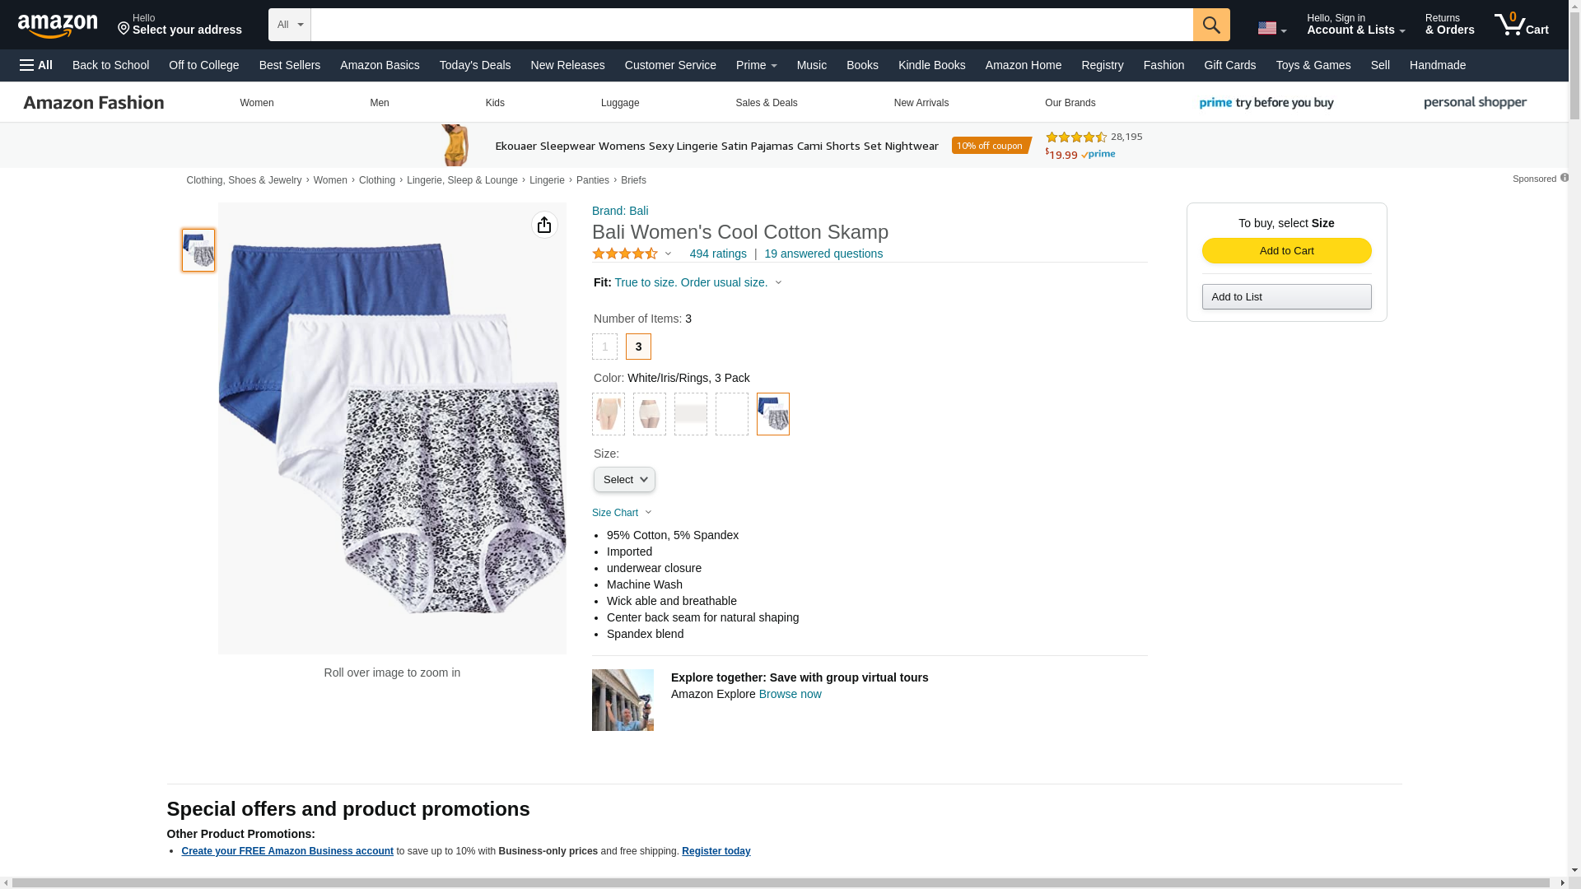
Task: Choose the White/Iris/Rings color swatch
Action: tap(772, 414)
